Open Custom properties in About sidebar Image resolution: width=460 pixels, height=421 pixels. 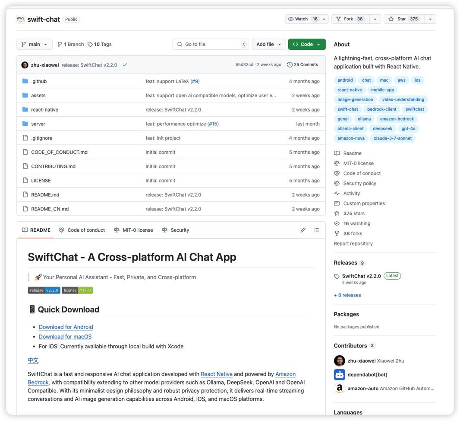click(x=364, y=203)
